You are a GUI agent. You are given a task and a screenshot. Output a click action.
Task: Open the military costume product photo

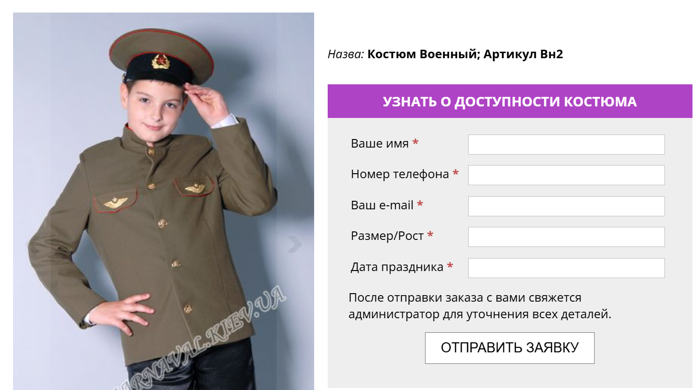164,201
